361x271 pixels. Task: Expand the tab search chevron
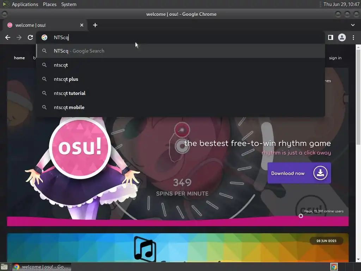click(353, 25)
